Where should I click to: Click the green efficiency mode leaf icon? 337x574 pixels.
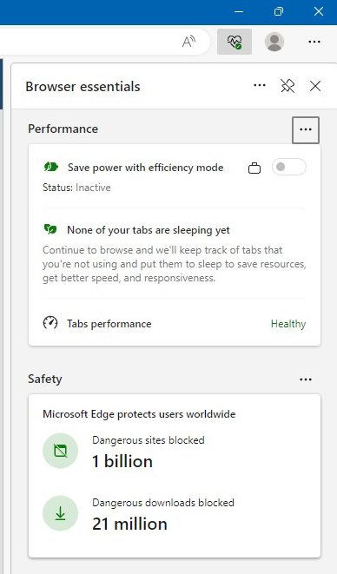point(51,168)
